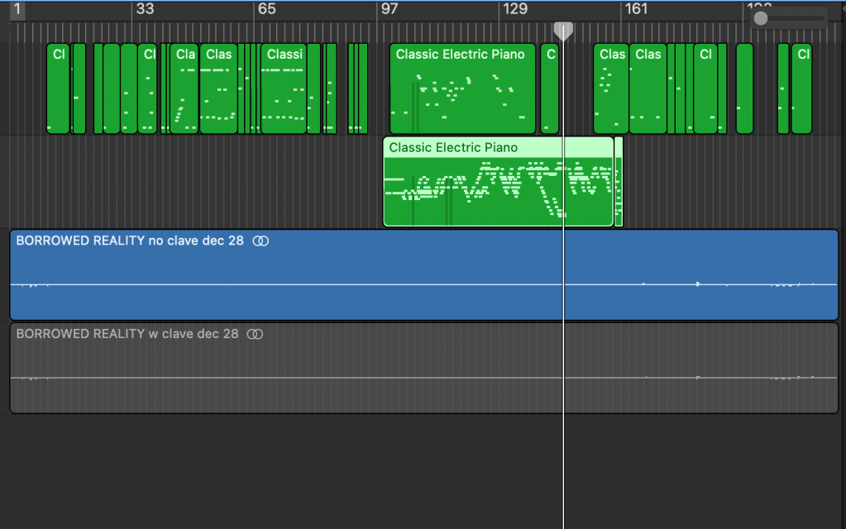Click bar 129 in the ruler
The width and height of the screenshot is (846, 529).
point(514,10)
